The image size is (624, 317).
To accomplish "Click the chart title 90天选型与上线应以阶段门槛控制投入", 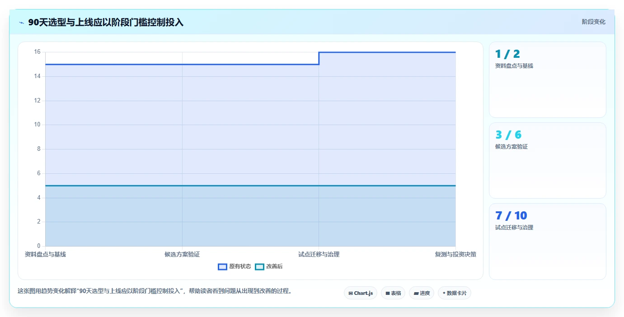I will point(106,22).
